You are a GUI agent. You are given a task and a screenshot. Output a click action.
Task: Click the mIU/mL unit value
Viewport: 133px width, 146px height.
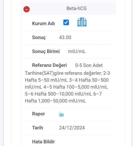pyautogui.click(x=77, y=51)
